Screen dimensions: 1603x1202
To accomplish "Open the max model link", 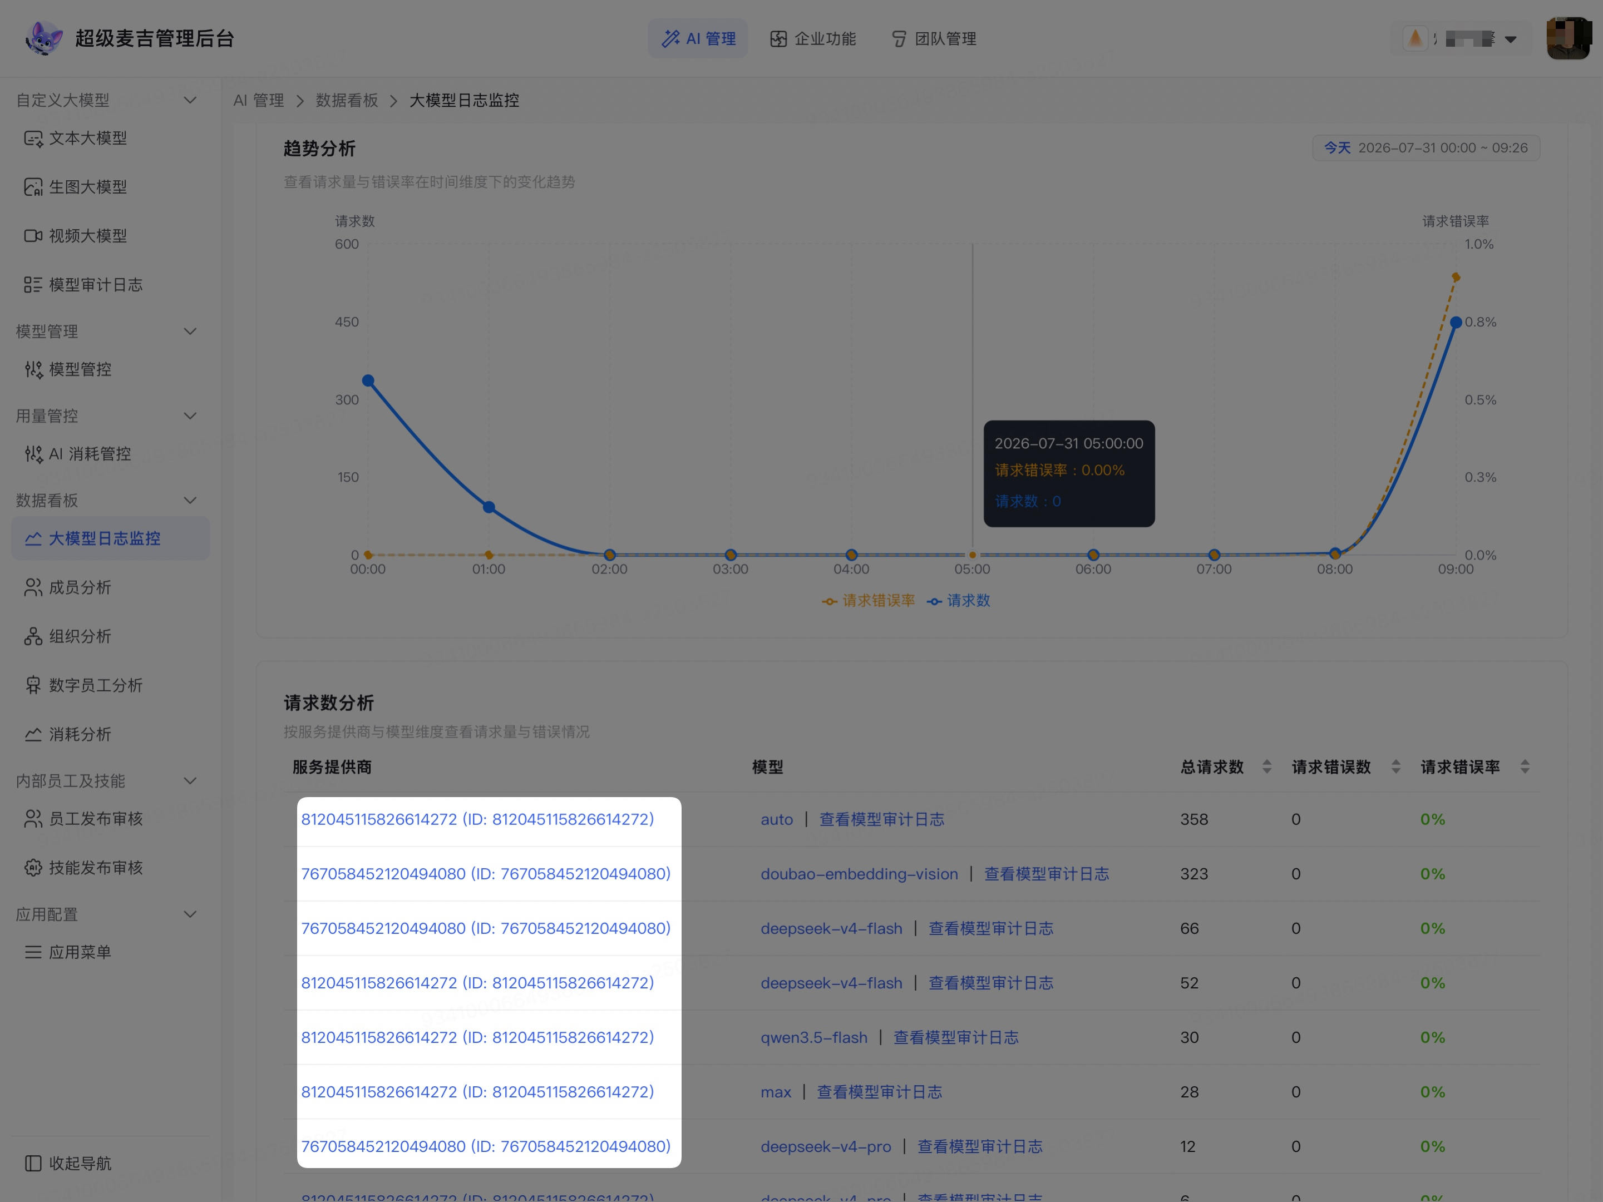I will click(776, 1092).
